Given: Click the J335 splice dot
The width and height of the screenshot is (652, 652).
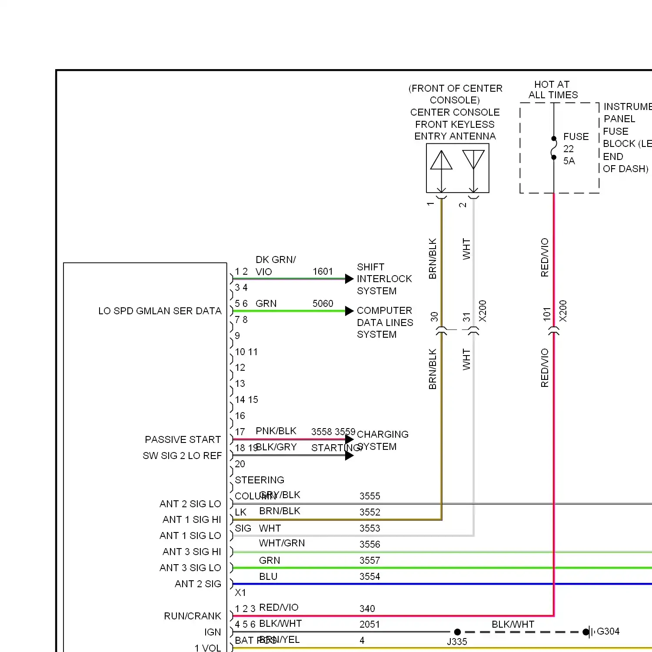Looking at the screenshot, I should coord(457,632).
